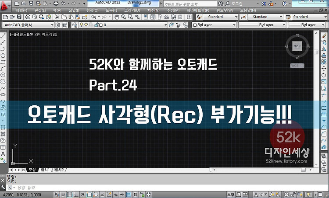Open the Layer Properties Manager

pyautogui.click(x=75, y=25)
